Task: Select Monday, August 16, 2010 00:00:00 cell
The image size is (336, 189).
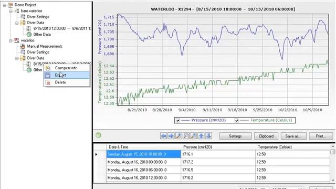Action: [144, 162]
